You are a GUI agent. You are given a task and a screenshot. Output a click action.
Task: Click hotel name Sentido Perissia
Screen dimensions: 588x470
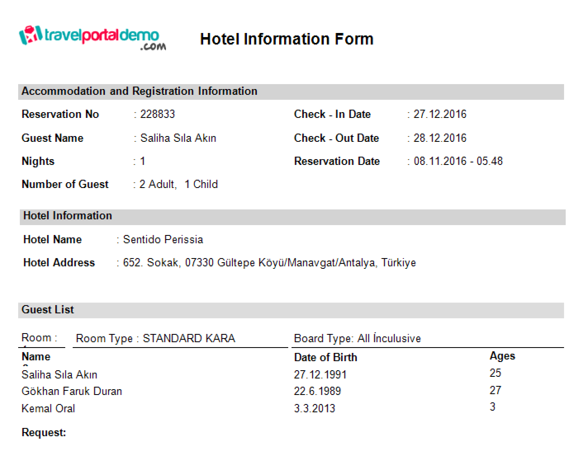tap(163, 240)
